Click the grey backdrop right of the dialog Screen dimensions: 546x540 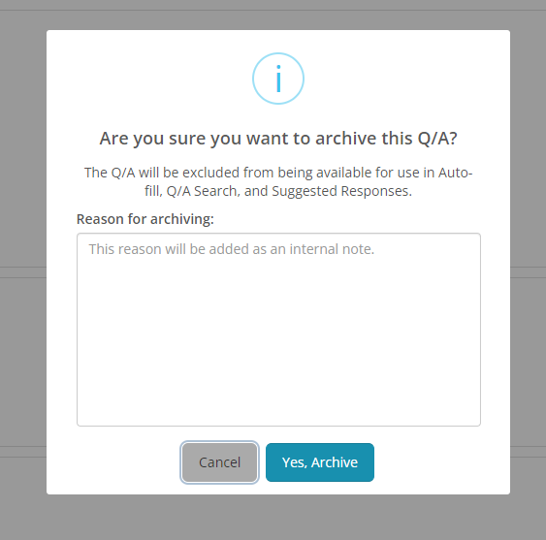click(528, 261)
